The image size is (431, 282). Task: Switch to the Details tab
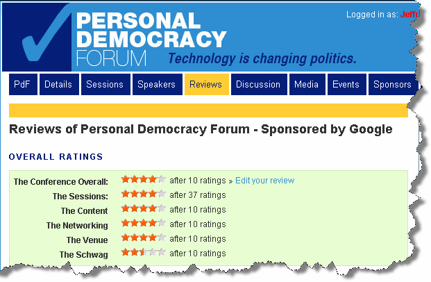58,85
